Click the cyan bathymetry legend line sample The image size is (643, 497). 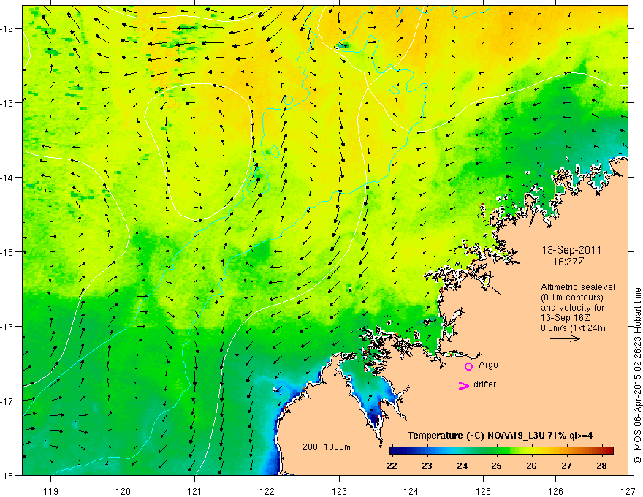click(x=317, y=455)
